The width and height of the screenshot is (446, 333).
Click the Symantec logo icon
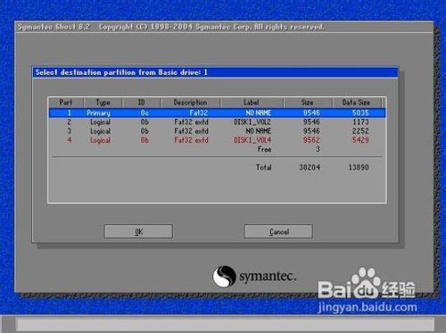224,276
